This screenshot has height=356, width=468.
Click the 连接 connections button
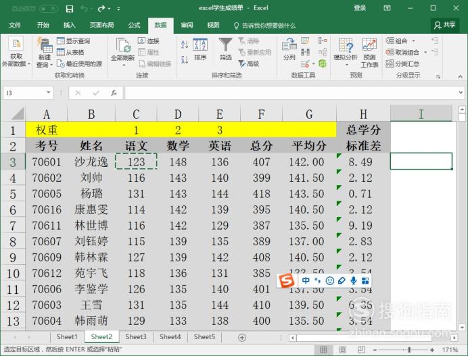pos(148,41)
